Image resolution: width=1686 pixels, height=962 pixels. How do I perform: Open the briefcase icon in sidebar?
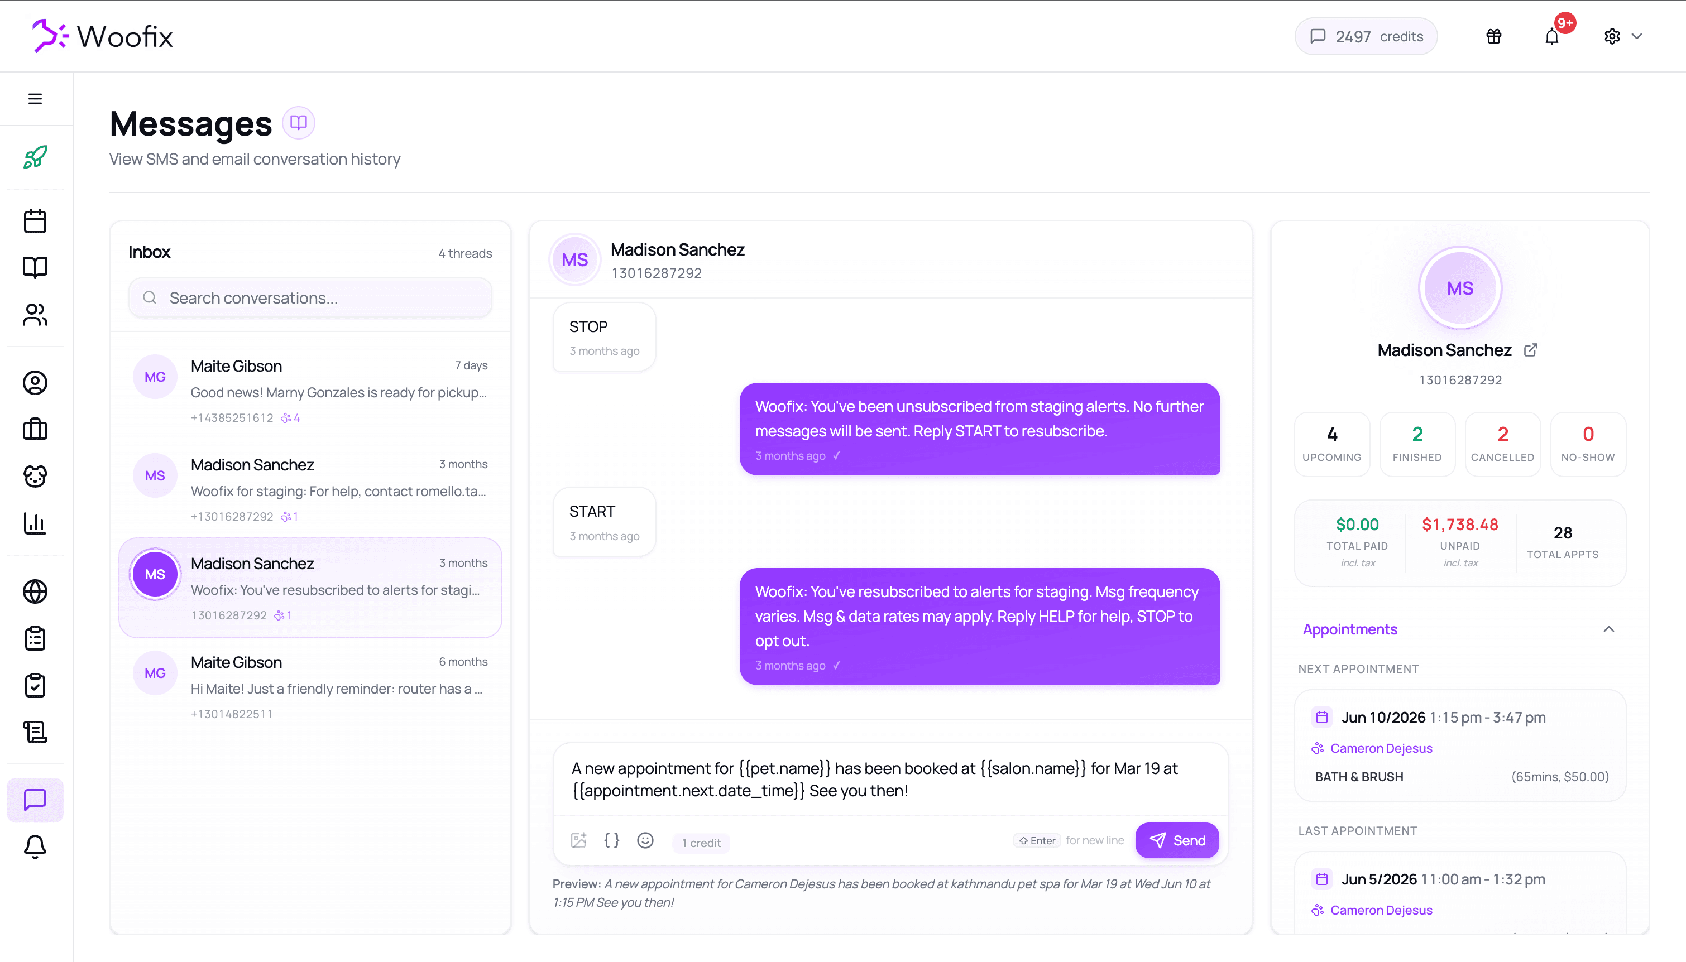click(35, 430)
